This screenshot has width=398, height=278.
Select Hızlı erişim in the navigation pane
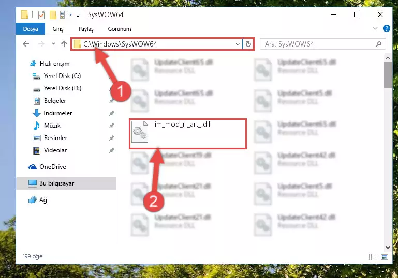pos(54,64)
